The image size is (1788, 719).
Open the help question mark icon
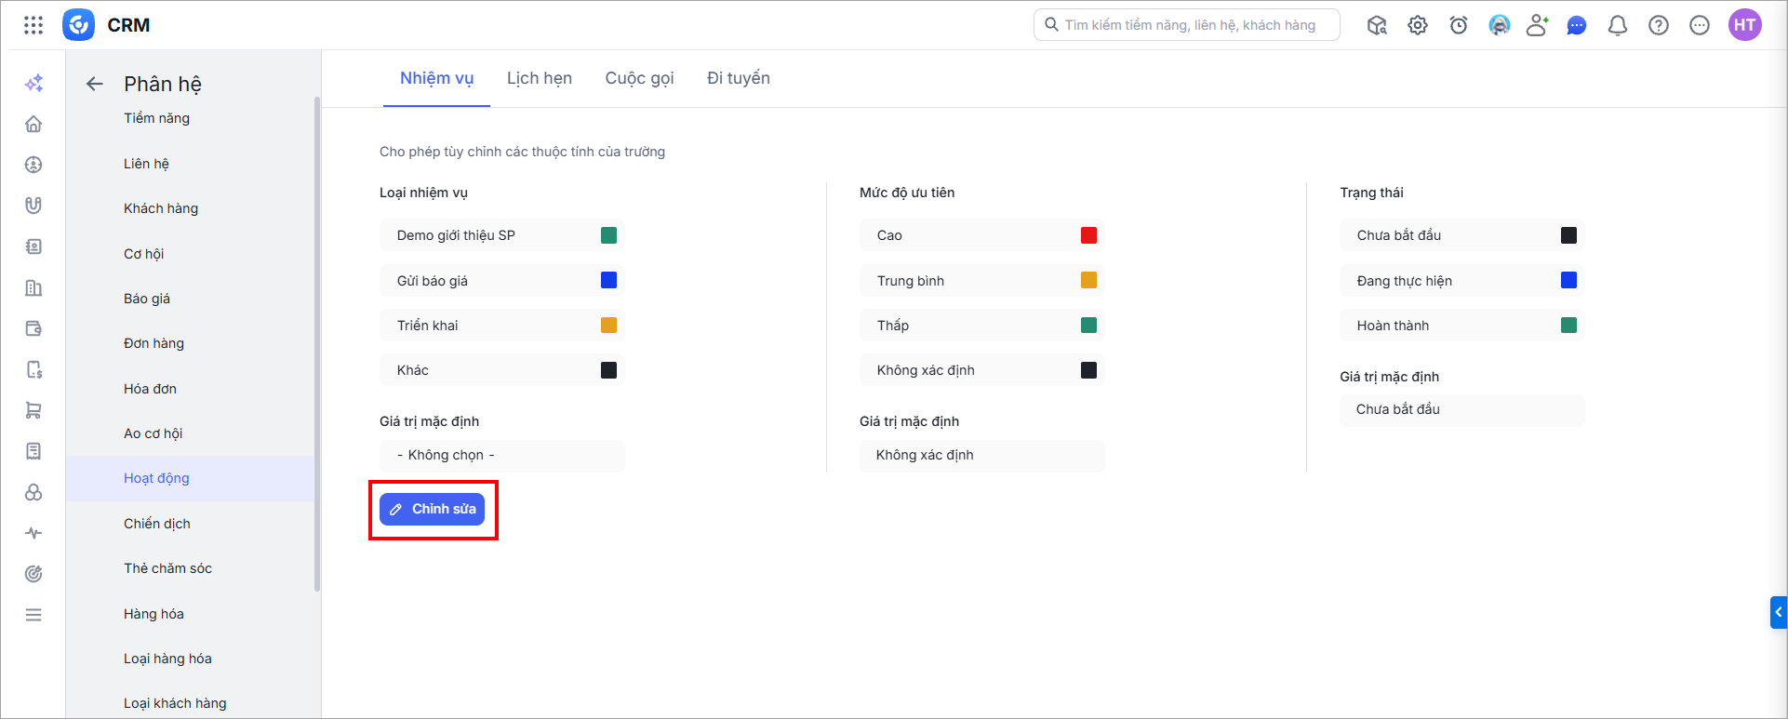coord(1659,25)
